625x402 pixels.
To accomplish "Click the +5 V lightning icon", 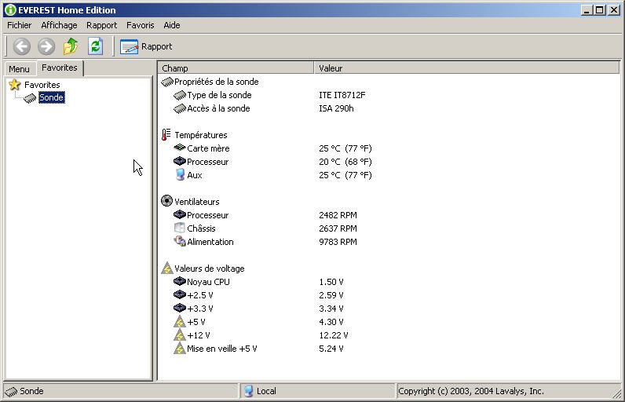I will (180, 321).
